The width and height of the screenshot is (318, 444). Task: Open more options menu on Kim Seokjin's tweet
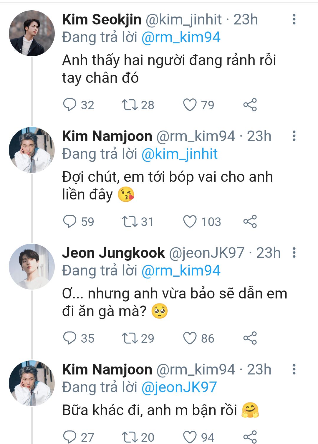coord(294,19)
